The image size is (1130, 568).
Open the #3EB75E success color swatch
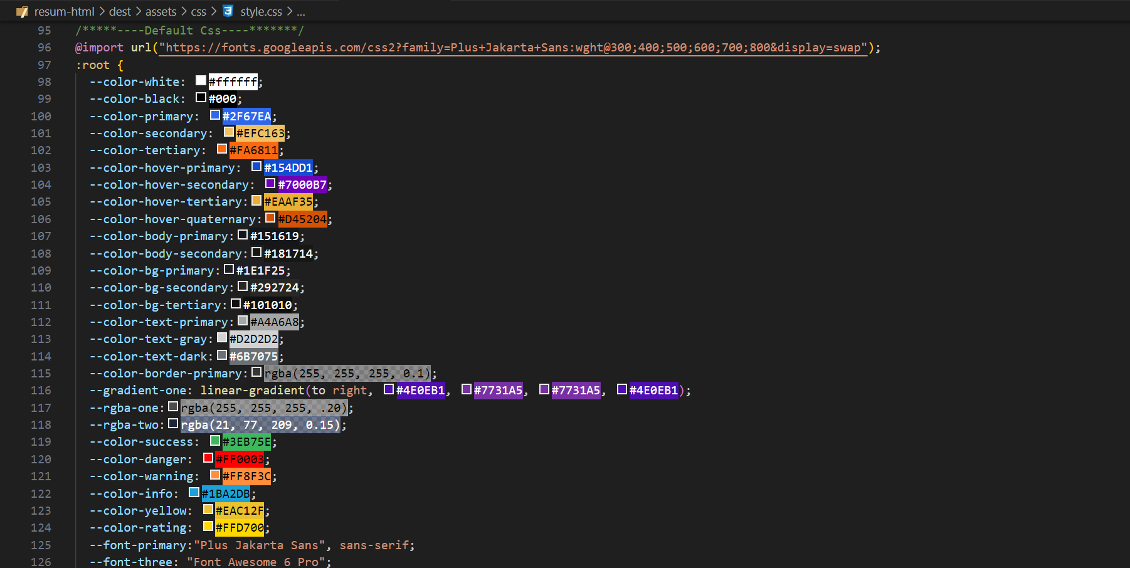pos(214,440)
